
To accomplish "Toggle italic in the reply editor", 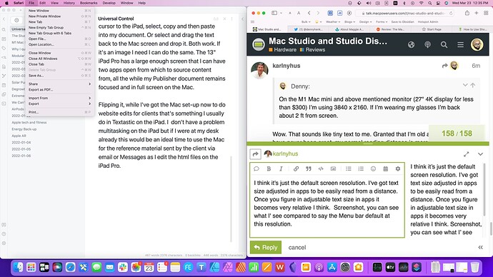I will 281,168.
